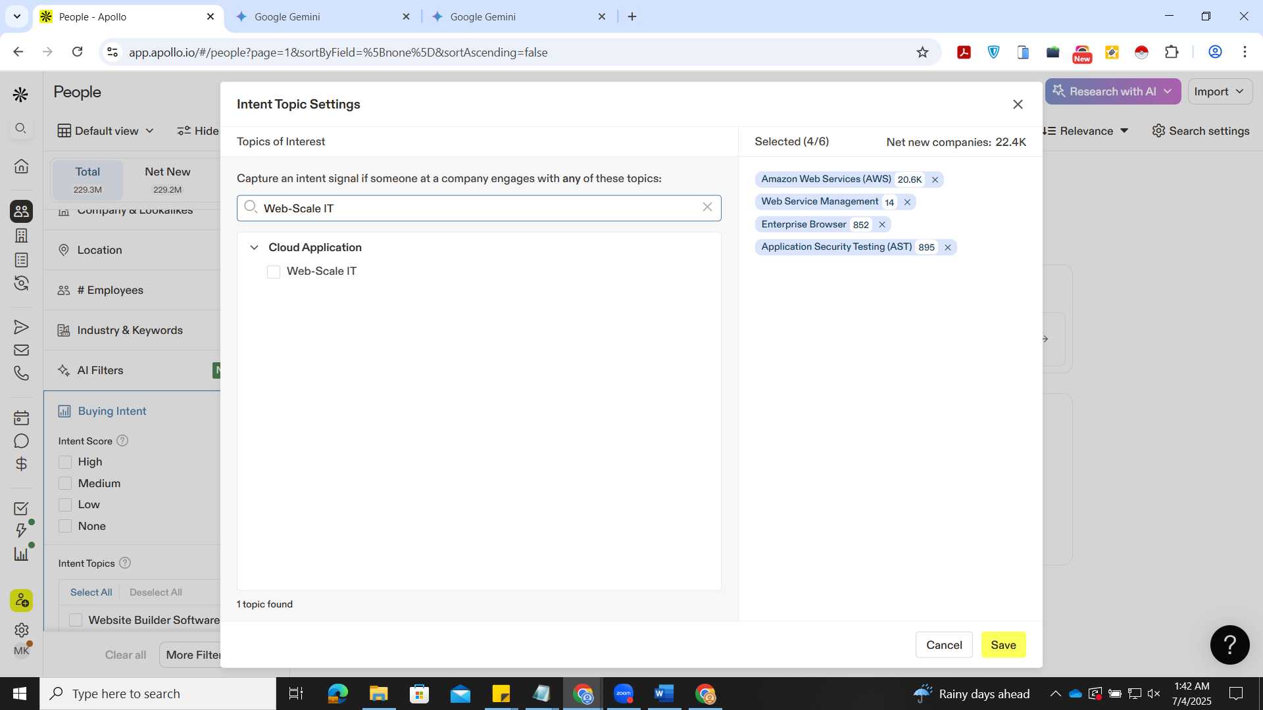Open Companies section in sidebar
The height and width of the screenshot is (710, 1263).
pyautogui.click(x=21, y=235)
